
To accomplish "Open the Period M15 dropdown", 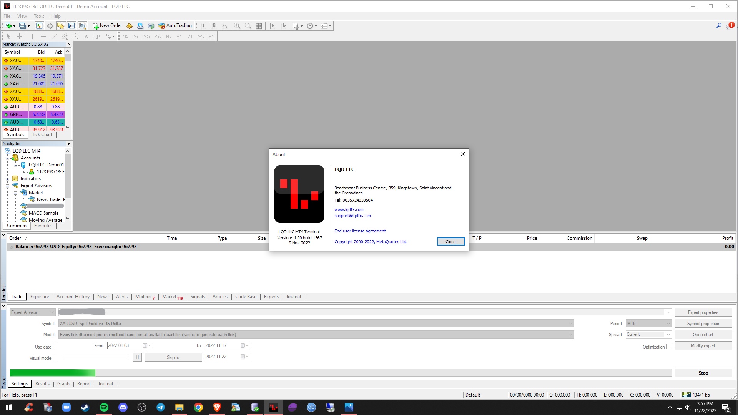I will 648,324.
